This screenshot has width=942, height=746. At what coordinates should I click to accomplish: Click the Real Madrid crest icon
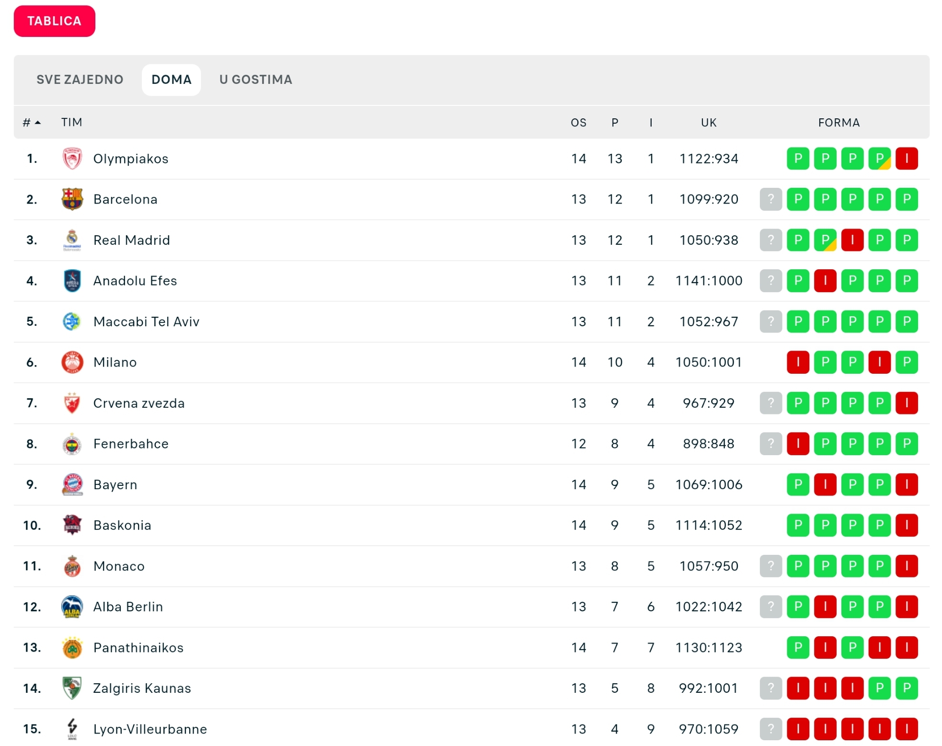pyautogui.click(x=72, y=240)
